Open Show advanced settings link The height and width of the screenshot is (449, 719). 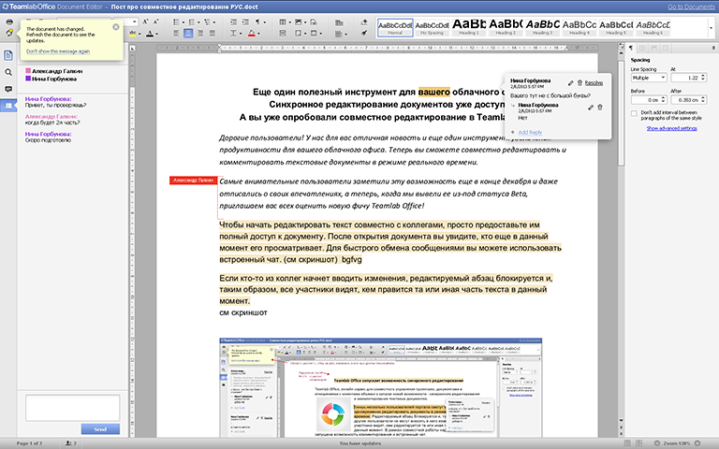pyautogui.click(x=672, y=128)
